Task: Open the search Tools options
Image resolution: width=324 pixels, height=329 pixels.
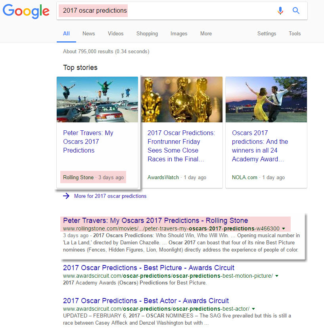Action: click(x=295, y=33)
